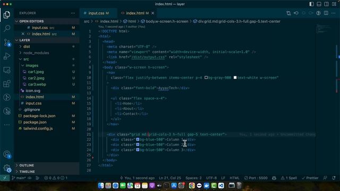
Task: Close the index.html tab
Action: tap(152, 13)
